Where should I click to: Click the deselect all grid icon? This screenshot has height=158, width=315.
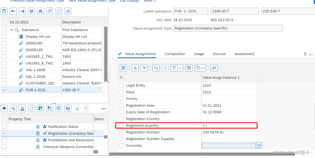(59, 109)
